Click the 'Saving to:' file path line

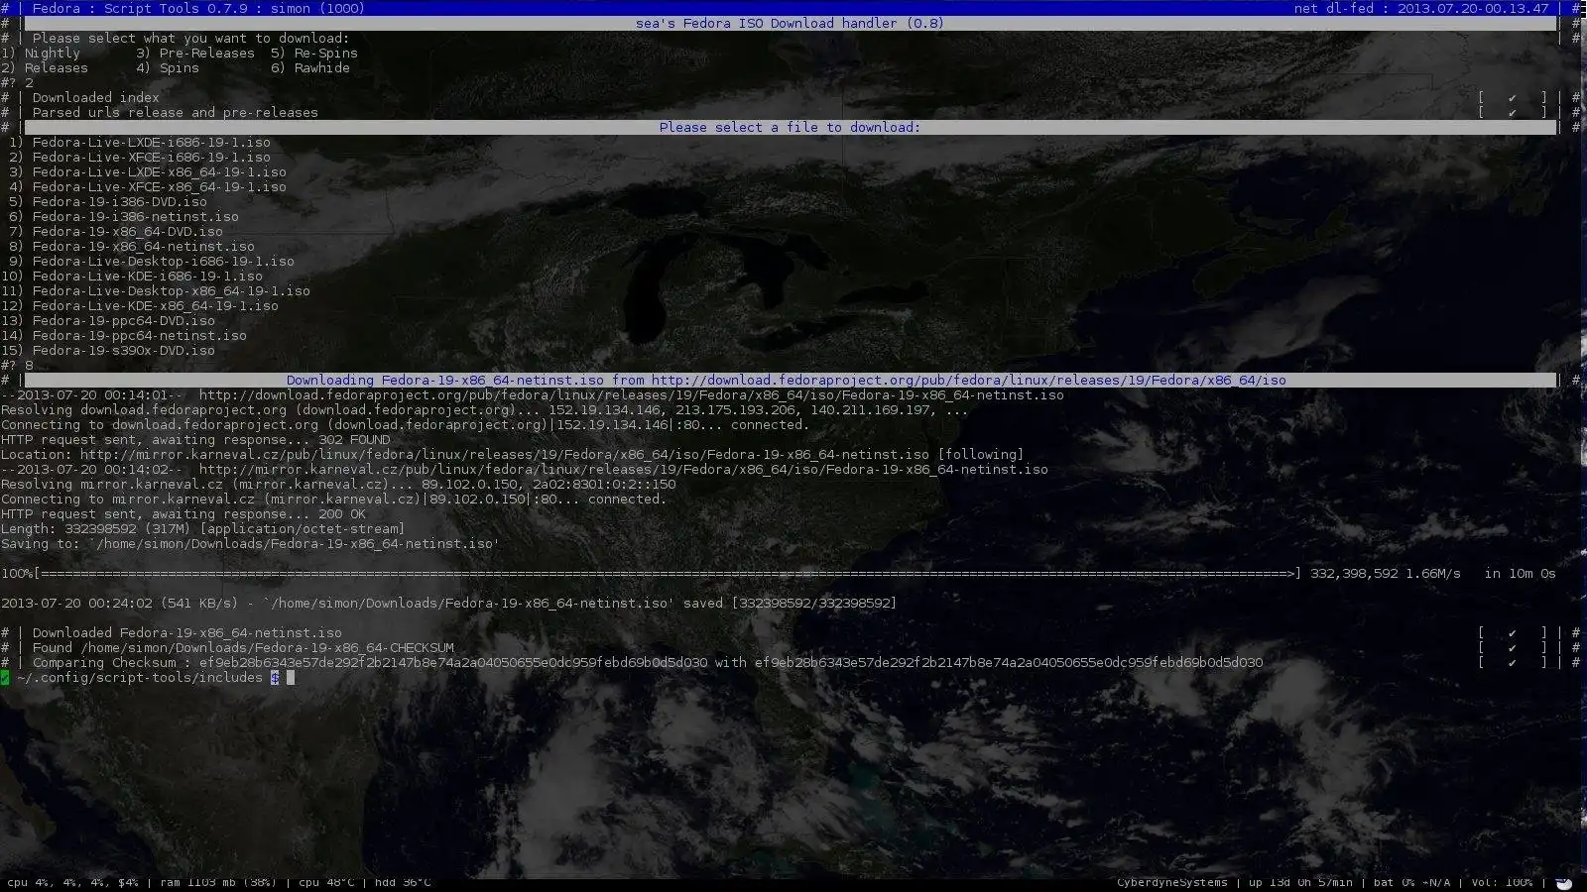pyautogui.click(x=251, y=544)
